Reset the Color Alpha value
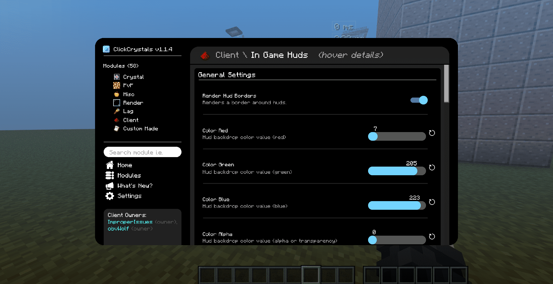Viewport: 553px width, 284px height. [x=432, y=237]
